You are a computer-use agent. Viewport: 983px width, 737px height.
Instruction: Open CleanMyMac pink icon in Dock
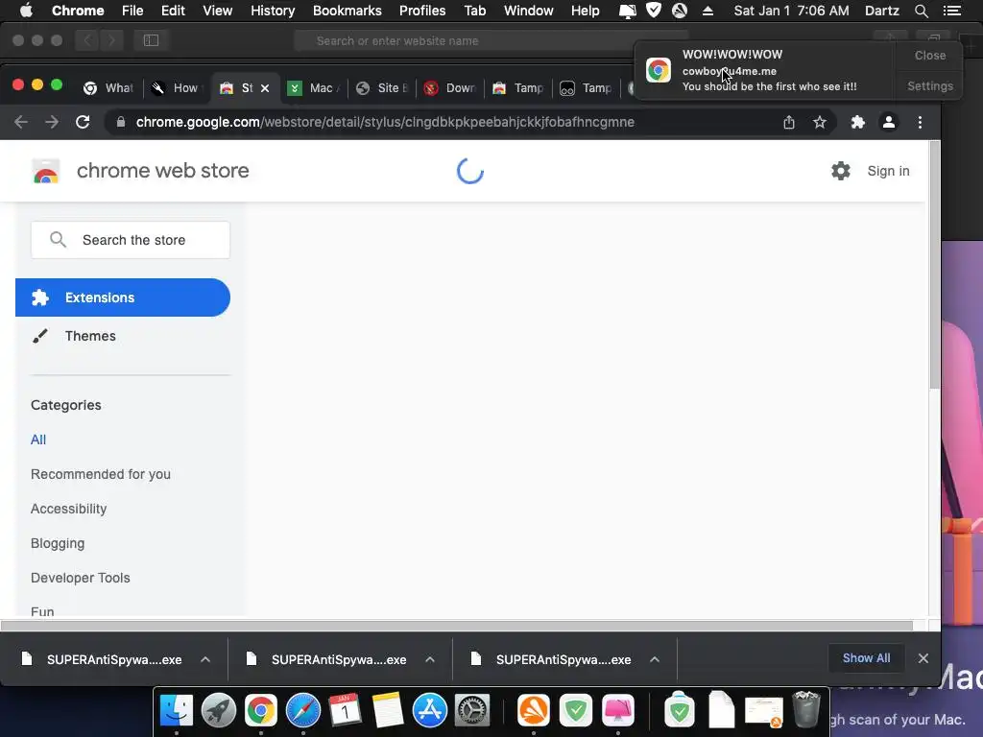click(618, 711)
